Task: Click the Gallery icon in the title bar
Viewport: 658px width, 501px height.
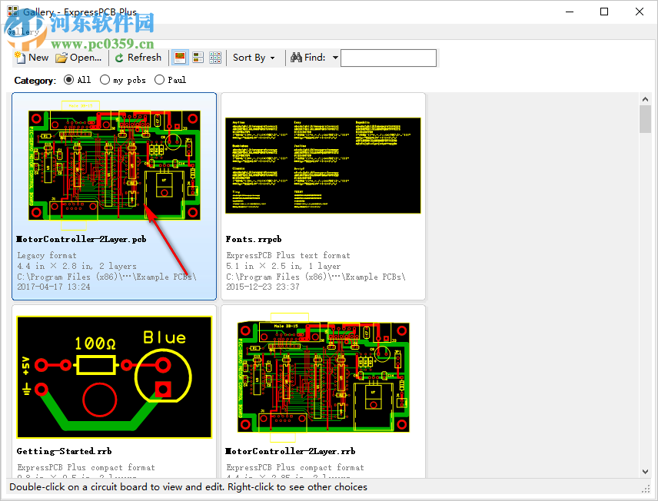Action: click(x=12, y=12)
